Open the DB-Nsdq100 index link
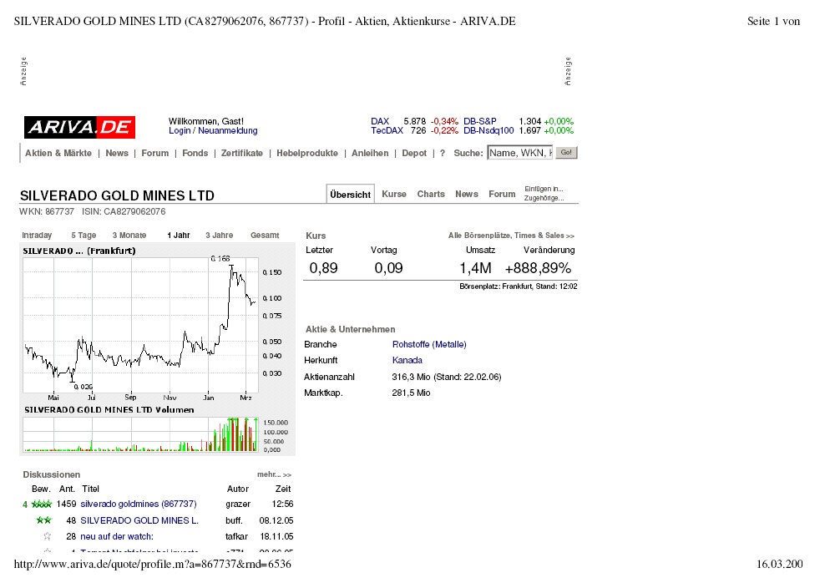 [x=488, y=130]
